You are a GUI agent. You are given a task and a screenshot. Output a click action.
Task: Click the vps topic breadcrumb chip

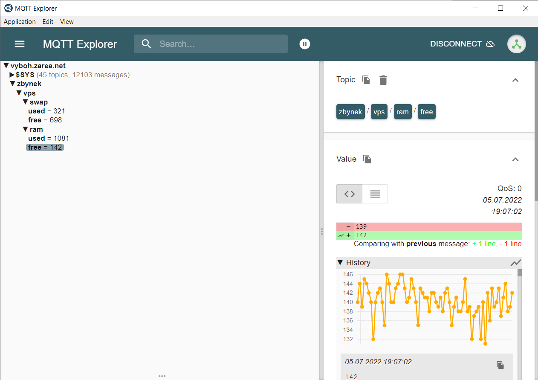[379, 112]
